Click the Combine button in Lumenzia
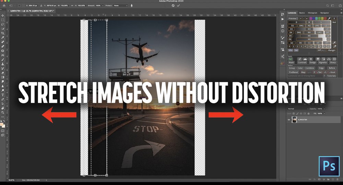Image resolution: width=343 pixels, height=185 pixels. click(310, 68)
